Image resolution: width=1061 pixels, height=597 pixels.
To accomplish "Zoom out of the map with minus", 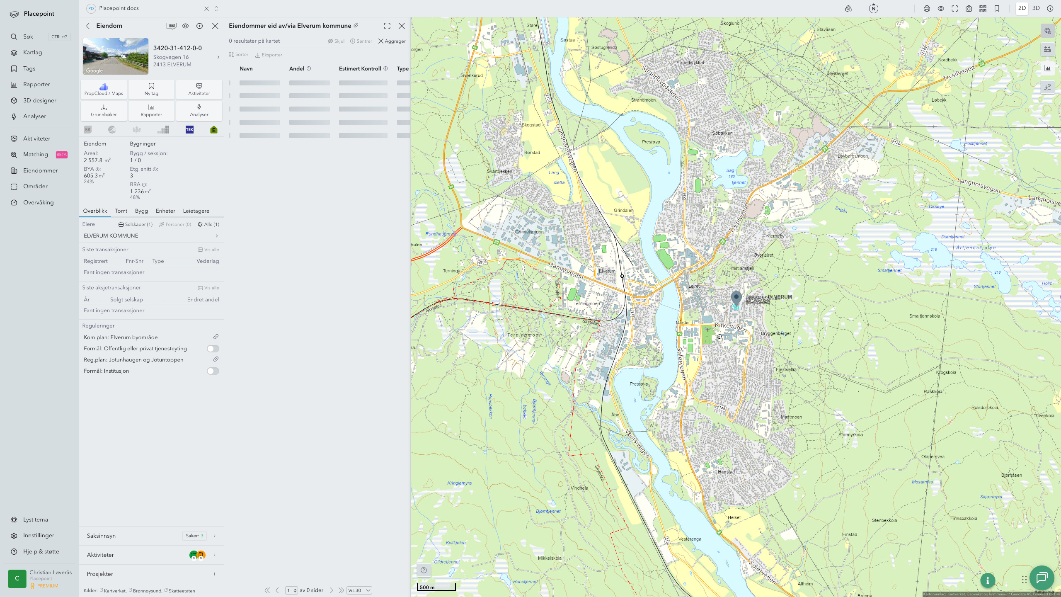I will (x=902, y=9).
